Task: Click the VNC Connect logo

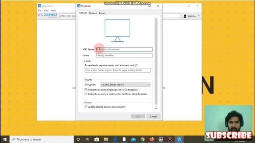Action: pyautogui.click(x=47, y=15)
